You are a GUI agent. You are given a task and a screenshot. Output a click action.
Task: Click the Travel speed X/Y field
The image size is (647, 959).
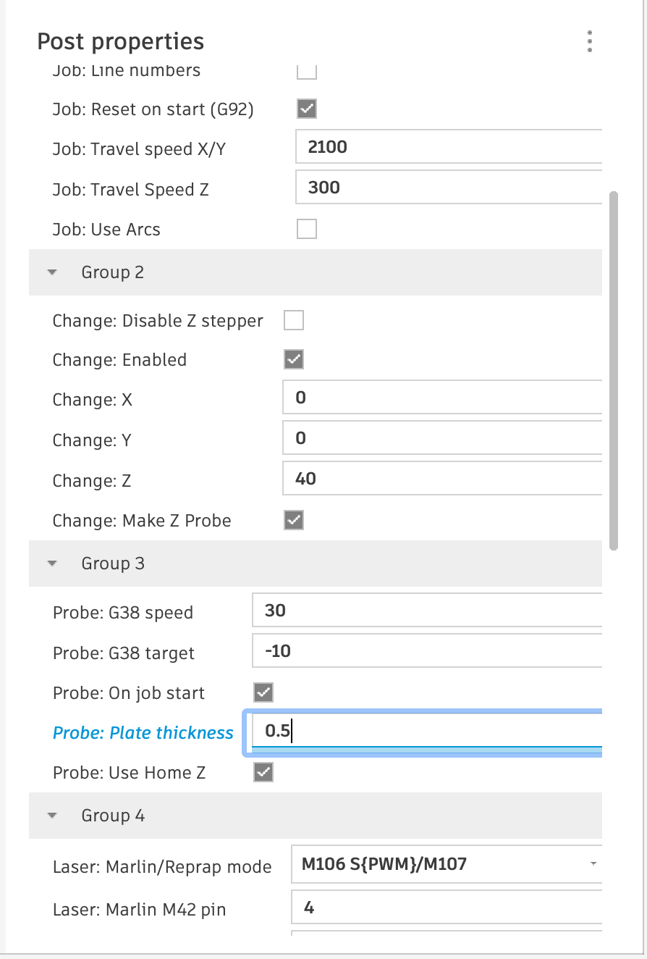tap(449, 147)
